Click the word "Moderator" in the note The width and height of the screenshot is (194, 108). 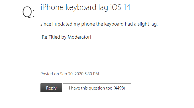pyautogui.click(x=79, y=37)
